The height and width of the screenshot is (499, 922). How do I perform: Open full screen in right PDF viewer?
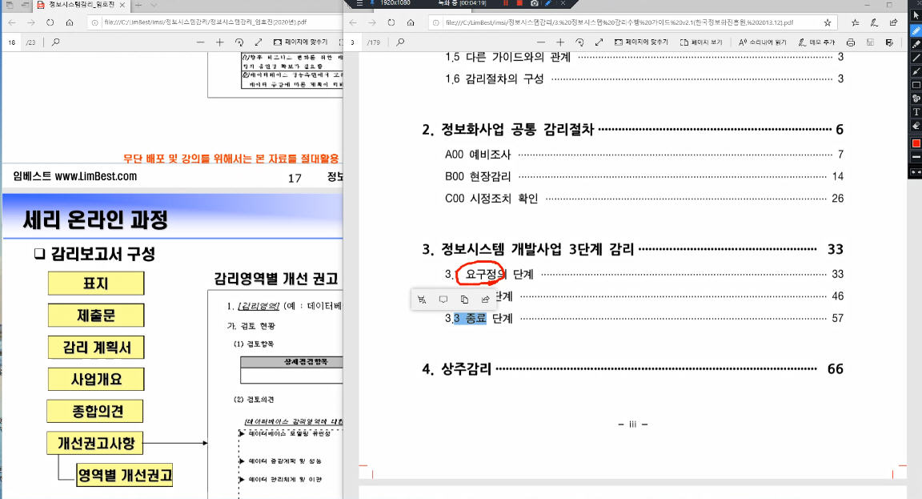pos(599,42)
